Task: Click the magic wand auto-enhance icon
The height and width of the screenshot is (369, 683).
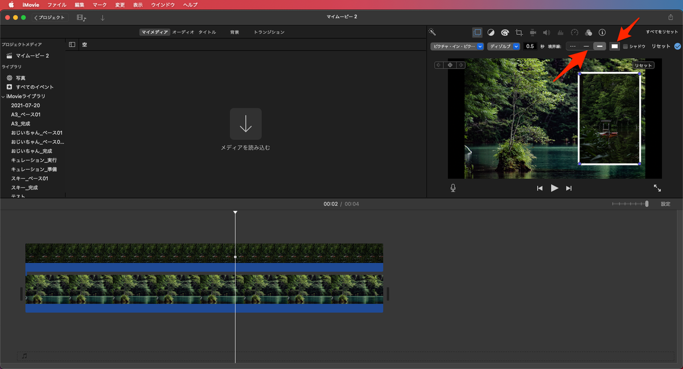Action: pyautogui.click(x=433, y=32)
